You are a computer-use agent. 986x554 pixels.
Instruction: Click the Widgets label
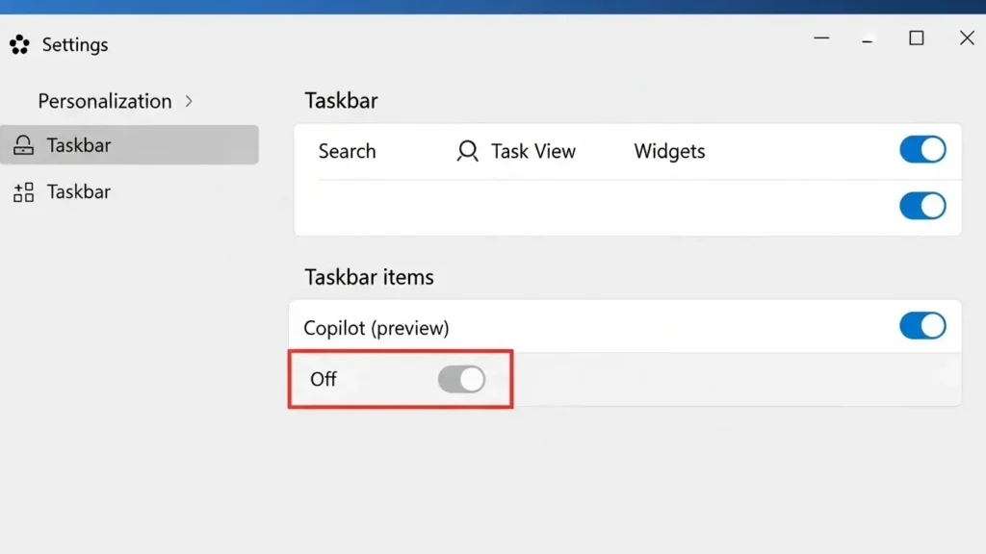click(669, 151)
